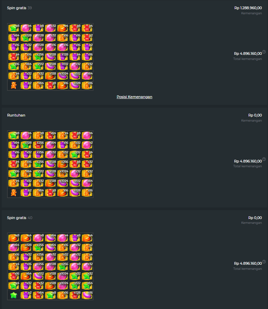Select purple bear x512 in Spin gratis 39 grid
Image resolution: width=268 pixels, height=309 pixels.
pos(63,66)
